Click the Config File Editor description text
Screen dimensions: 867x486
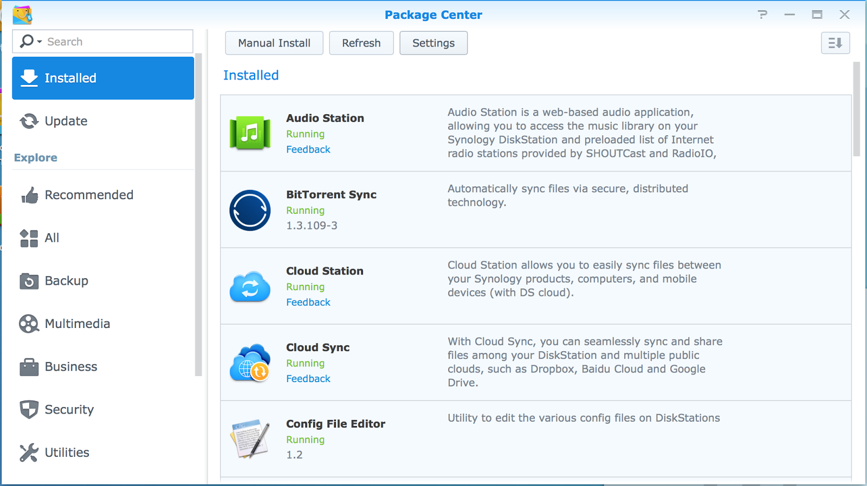[x=584, y=418]
